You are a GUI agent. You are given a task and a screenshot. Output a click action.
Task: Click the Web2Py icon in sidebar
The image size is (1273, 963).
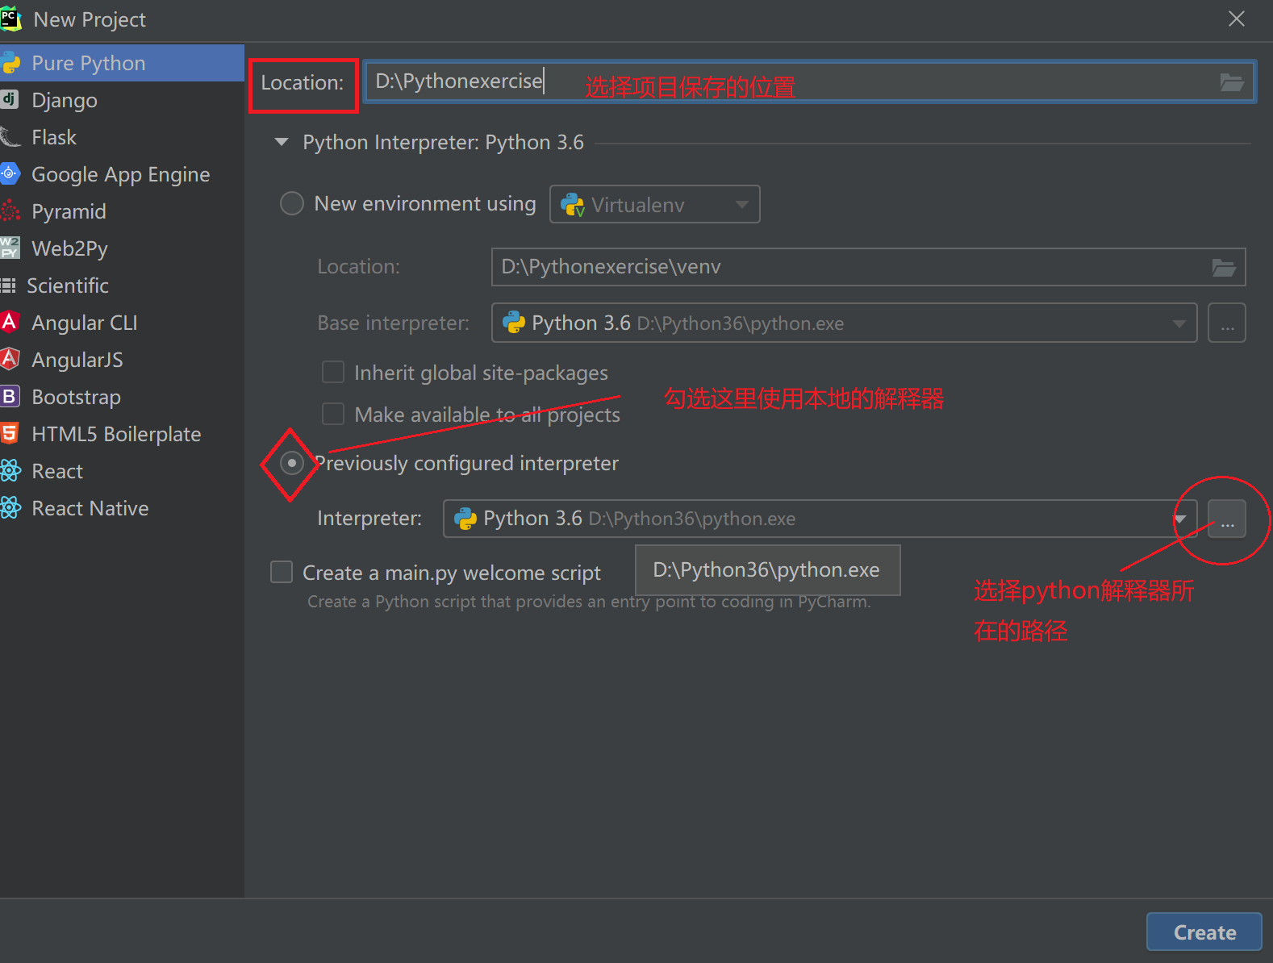point(10,248)
